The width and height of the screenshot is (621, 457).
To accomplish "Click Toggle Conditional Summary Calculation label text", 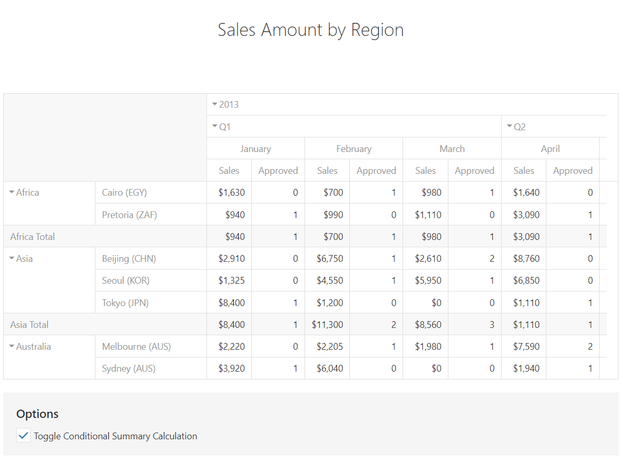I will 115,436.
